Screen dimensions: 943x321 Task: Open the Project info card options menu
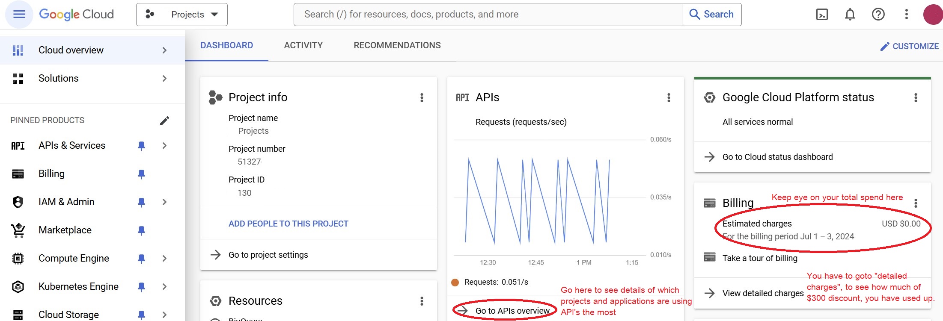tap(422, 98)
